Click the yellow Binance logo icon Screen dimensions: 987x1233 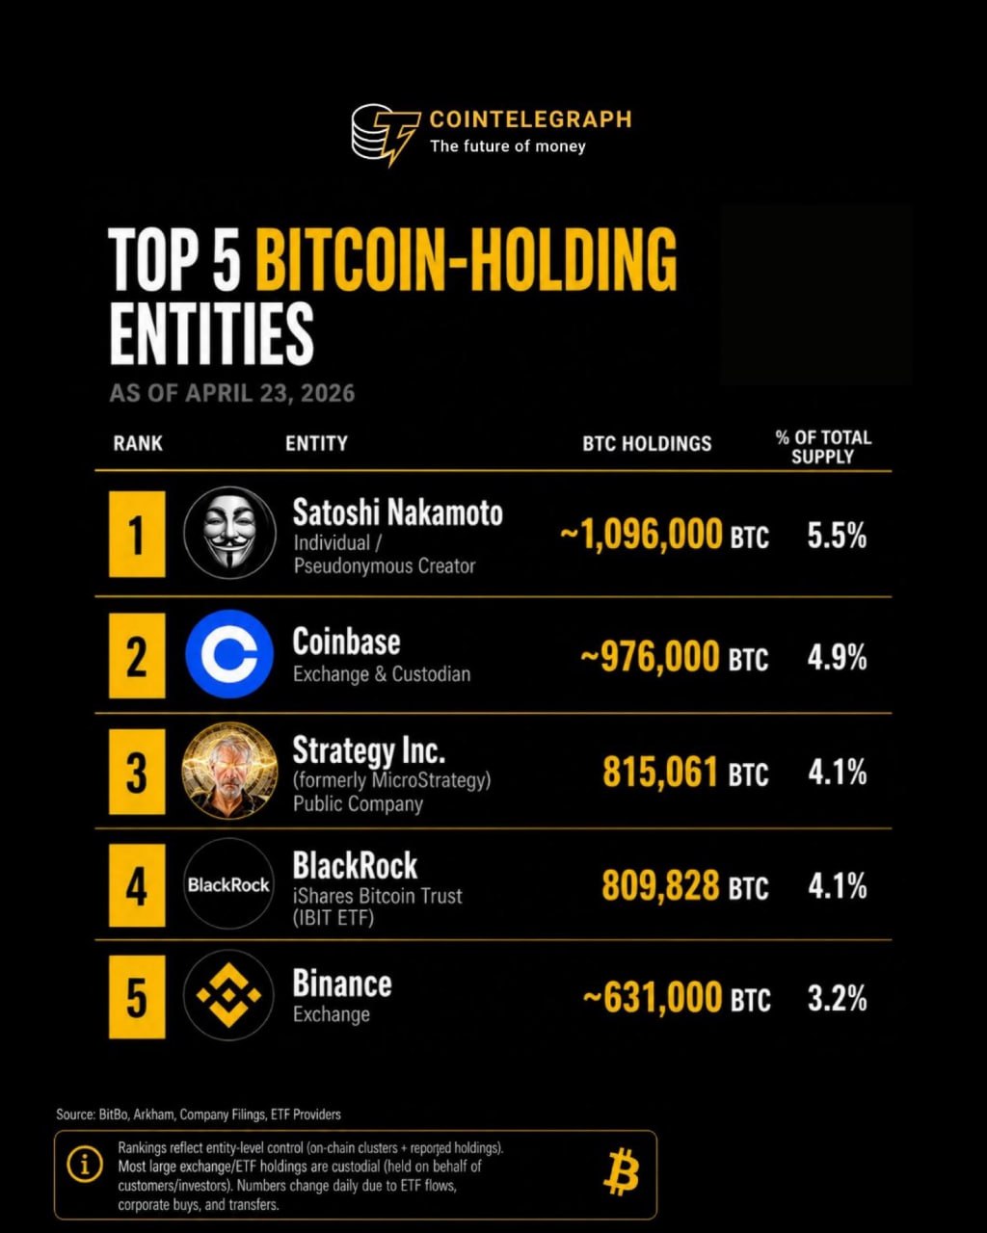(229, 996)
